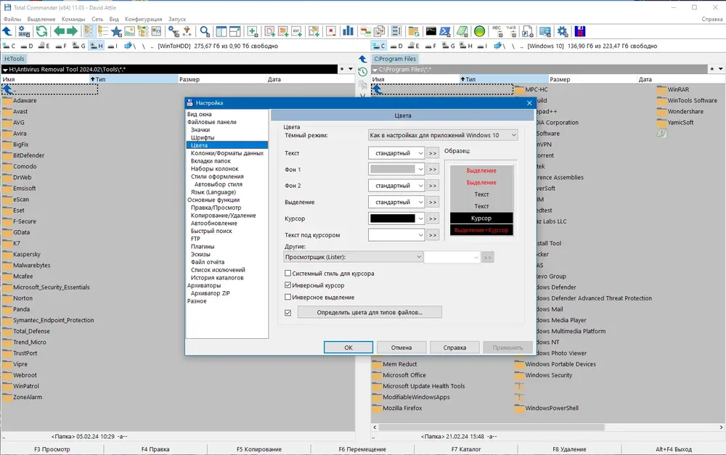Click the green Refresh arrows toolbar icon
726x455 pixels.
(41, 31)
